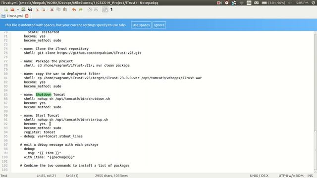Click '# Combine the two commands' comment line
The width and height of the screenshot is (317, 178).
(x=75, y=166)
